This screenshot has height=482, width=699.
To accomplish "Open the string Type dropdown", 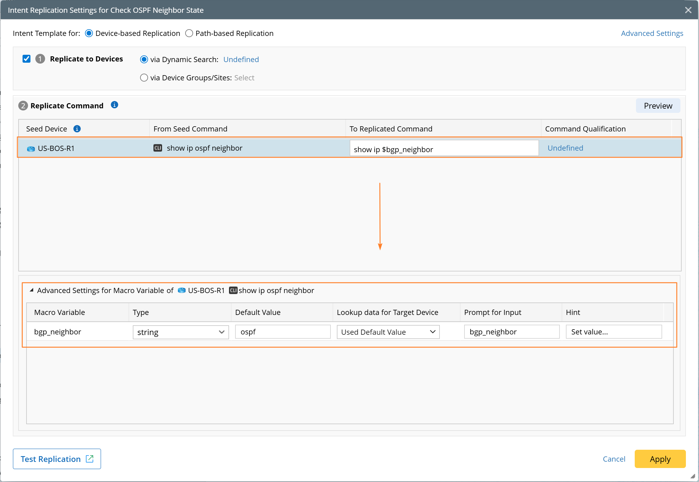I will [x=181, y=332].
